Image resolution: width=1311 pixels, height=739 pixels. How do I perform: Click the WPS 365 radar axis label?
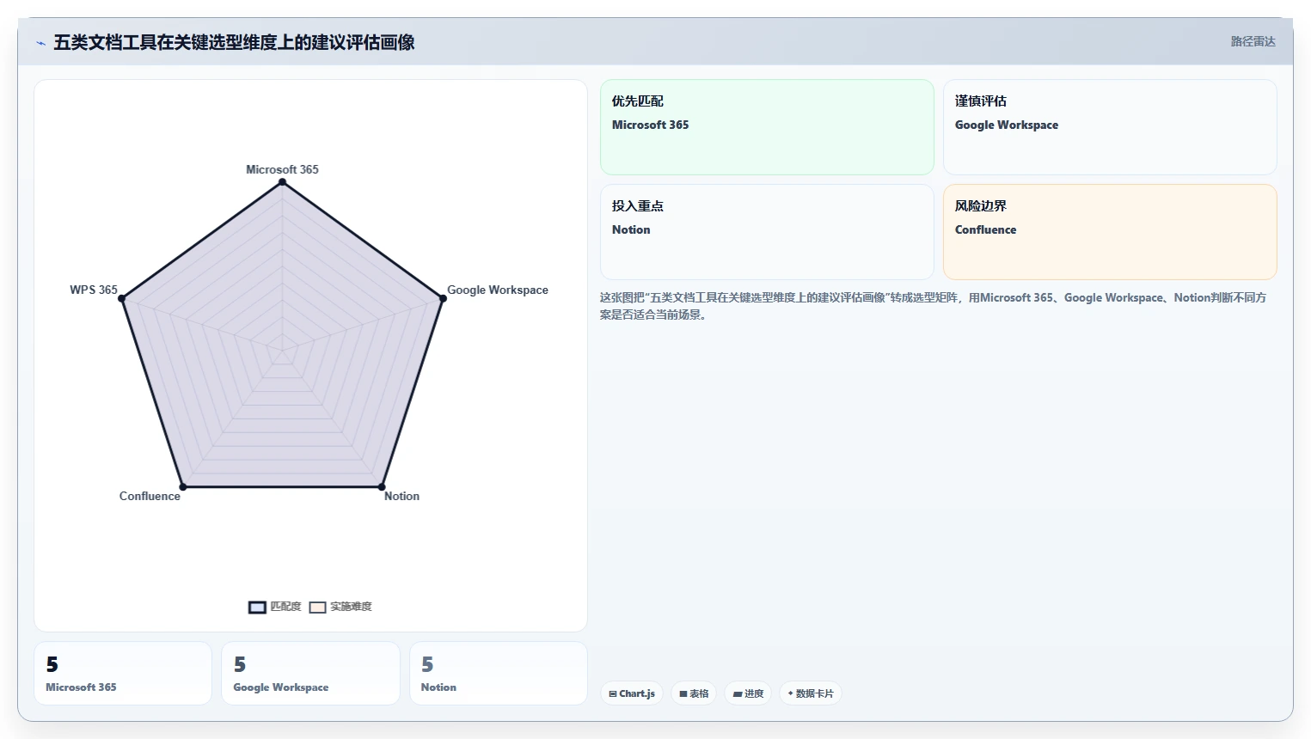[94, 290]
